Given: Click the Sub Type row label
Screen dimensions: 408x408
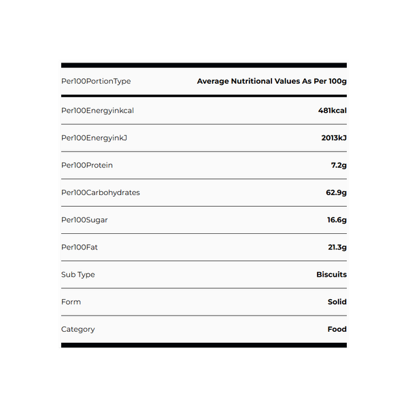Looking at the screenshot, I should (78, 275).
